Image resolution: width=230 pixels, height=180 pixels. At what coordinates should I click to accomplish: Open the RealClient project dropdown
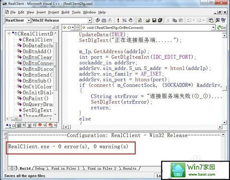(29, 20)
